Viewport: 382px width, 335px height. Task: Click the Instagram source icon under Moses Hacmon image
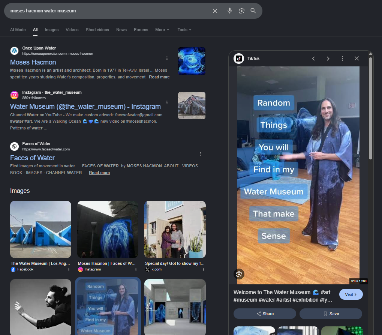[80, 269]
